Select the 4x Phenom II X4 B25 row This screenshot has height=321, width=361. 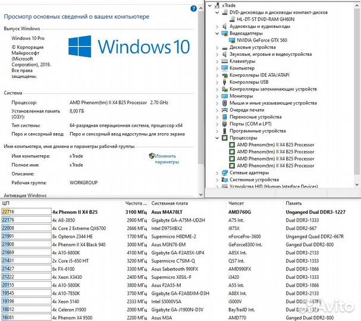tap(181, 212)
